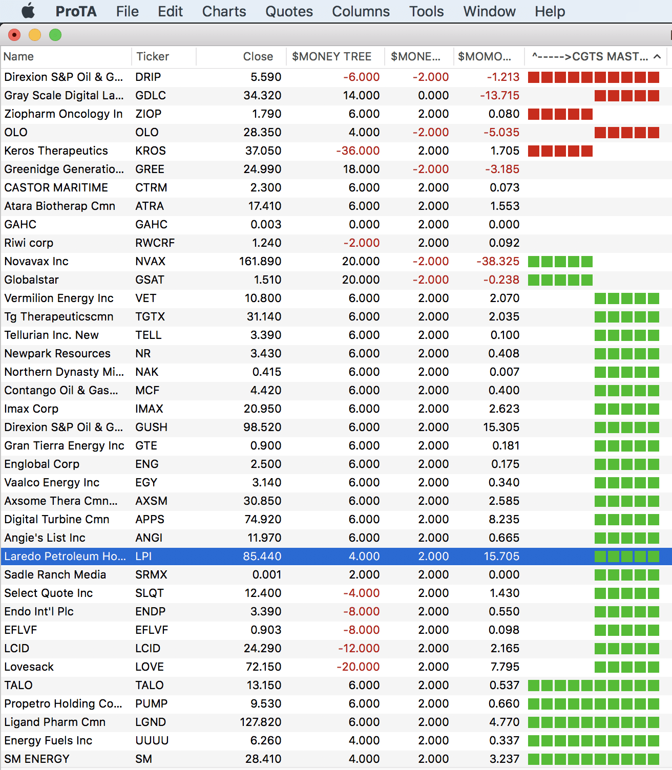This screenshot has width=672, height=770.
Task: Select the Novavax Inc row
Action: 336,262
